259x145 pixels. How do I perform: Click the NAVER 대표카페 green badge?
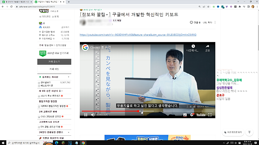point(43,53)
